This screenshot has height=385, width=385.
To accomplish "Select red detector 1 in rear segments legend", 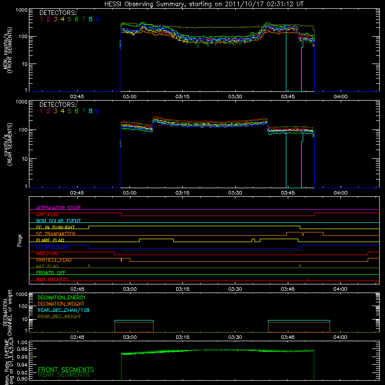I will click(x=41, y=111).
